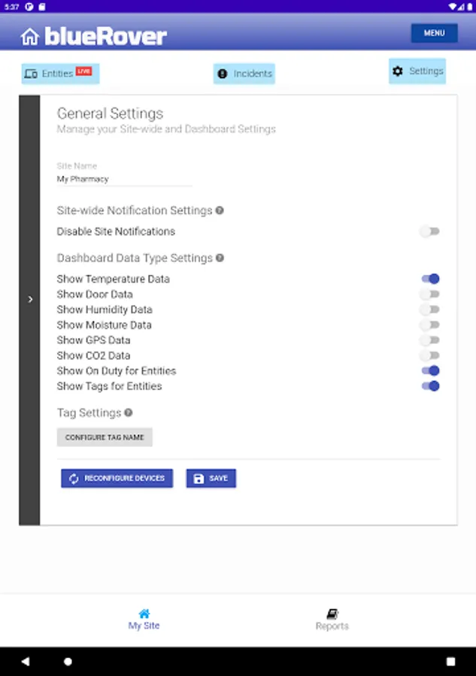This screenshot has height=676, width=476.
Task: Click the LIVE badge on Entities
Action: 83,71
